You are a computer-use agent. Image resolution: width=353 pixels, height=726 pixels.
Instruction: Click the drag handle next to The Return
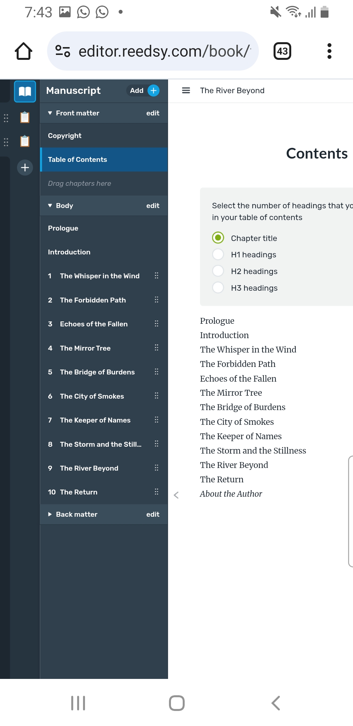pos(157,492)
